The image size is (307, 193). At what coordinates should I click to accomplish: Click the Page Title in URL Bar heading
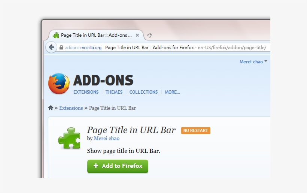click(131, 130)
